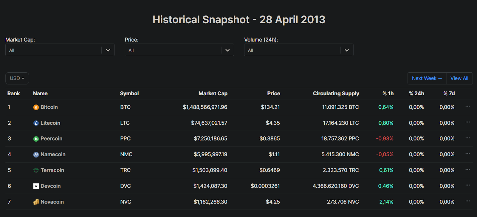Open the Bitcoin name link
This screenshot has height=217, width=477.
[x=49, y=107]
